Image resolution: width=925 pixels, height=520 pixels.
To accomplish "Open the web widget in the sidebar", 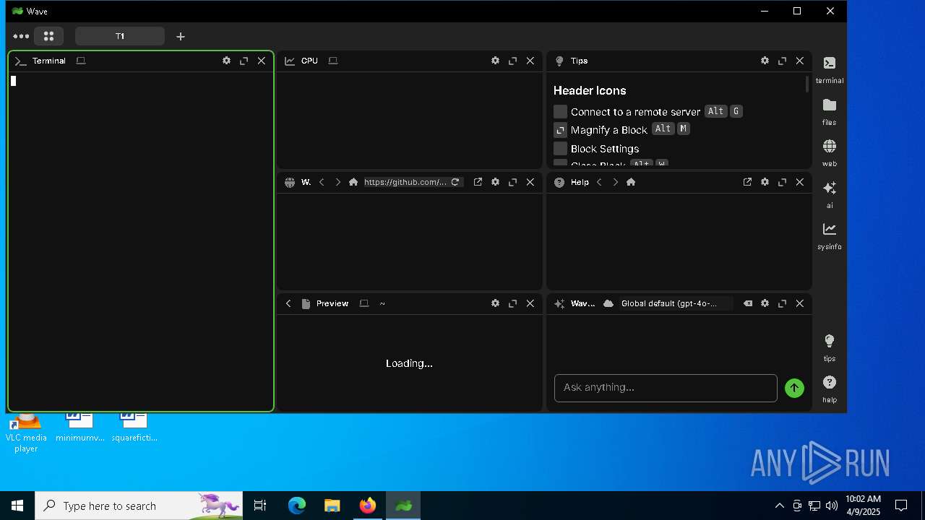I will (x=830, y=153).
